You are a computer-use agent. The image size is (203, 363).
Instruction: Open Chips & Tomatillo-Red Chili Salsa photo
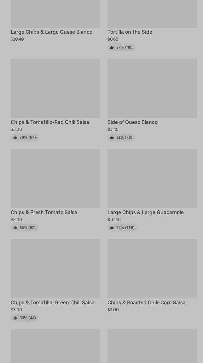(55, 88)
